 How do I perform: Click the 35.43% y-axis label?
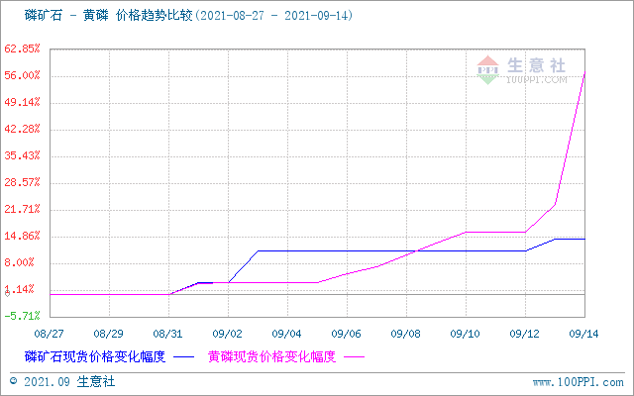click(x=22, y=155)
